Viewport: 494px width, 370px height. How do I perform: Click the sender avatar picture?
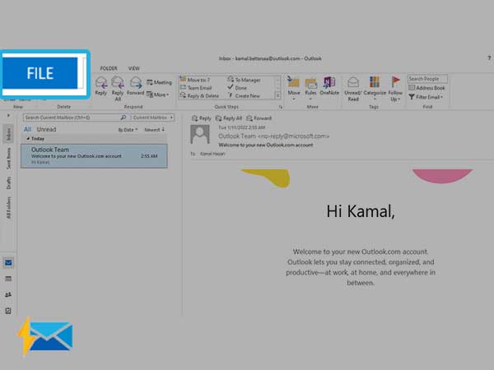tap(200, 134)
